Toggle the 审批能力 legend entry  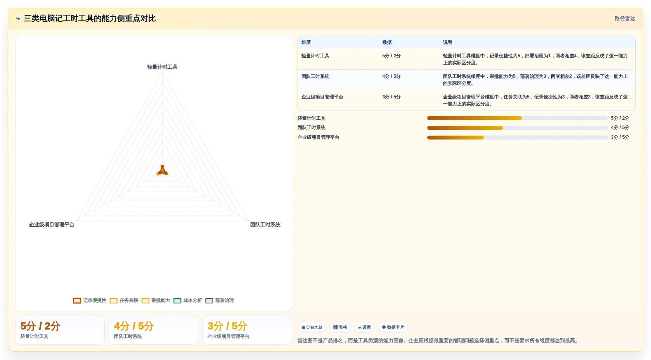(156, 301)
